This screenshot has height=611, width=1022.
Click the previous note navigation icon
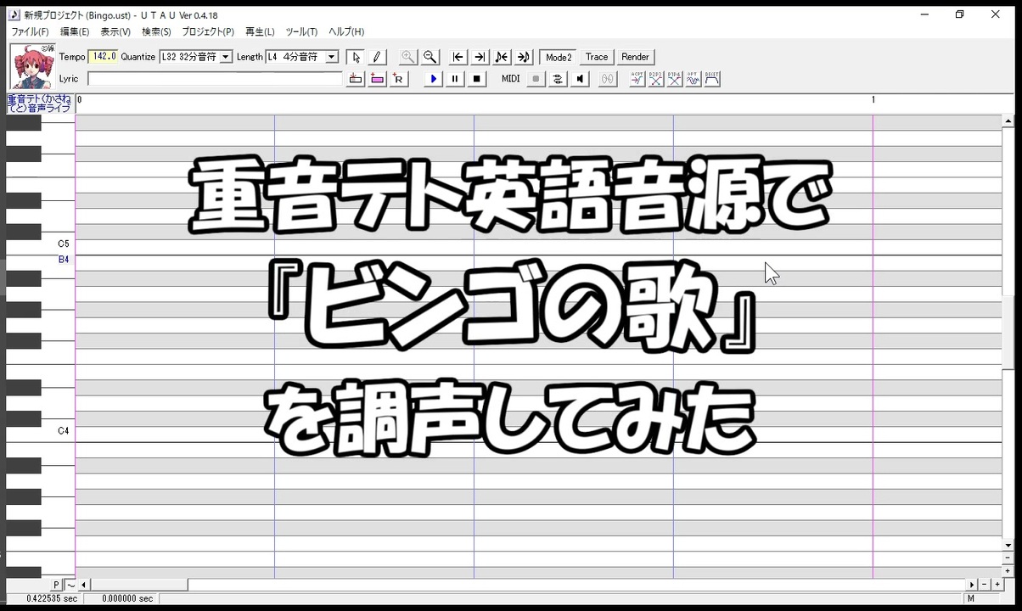(x=502, y=57)
